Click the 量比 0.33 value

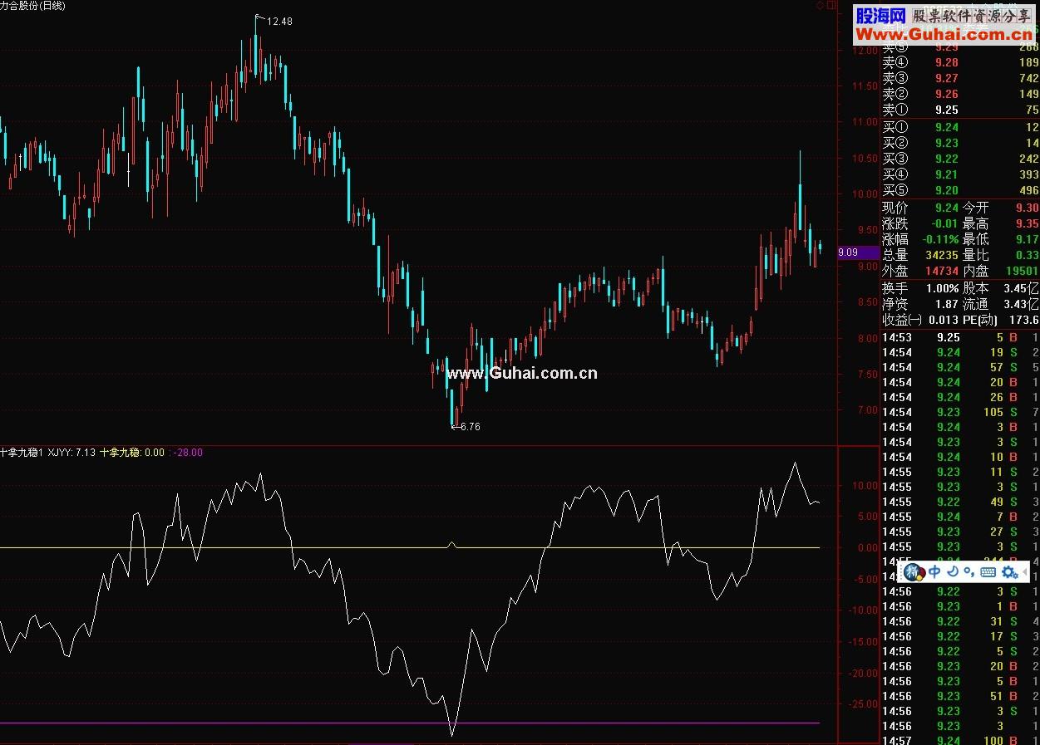click(1028, 255)
